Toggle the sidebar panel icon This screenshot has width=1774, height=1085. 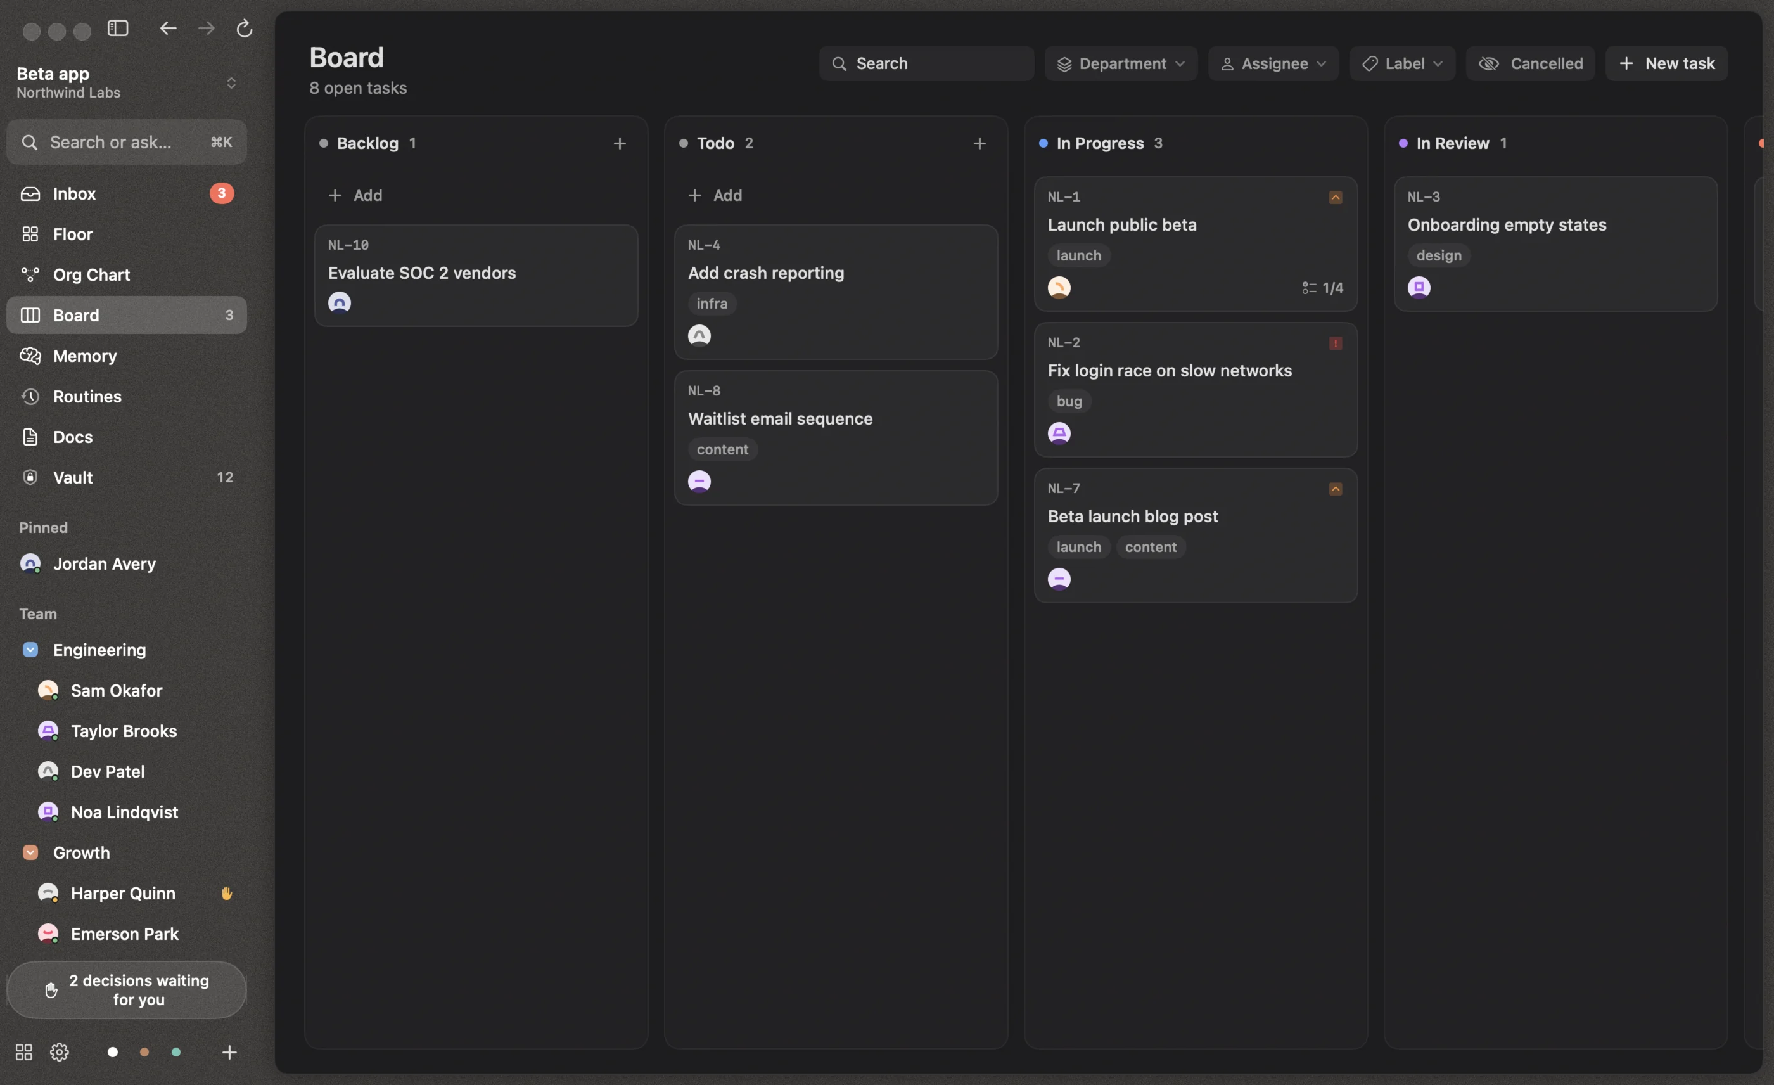pyautogui.click(x=118, y=28)
